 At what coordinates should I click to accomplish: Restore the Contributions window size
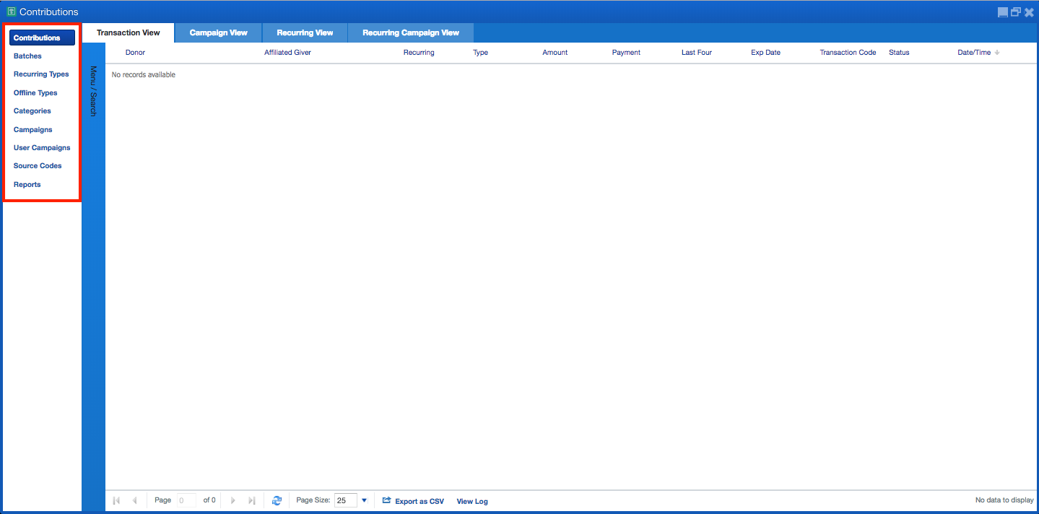1016,12
